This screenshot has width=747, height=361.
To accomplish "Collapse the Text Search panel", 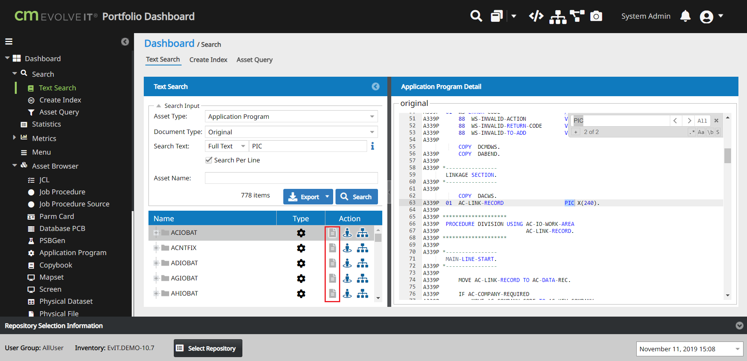I will tap(376, 86).
